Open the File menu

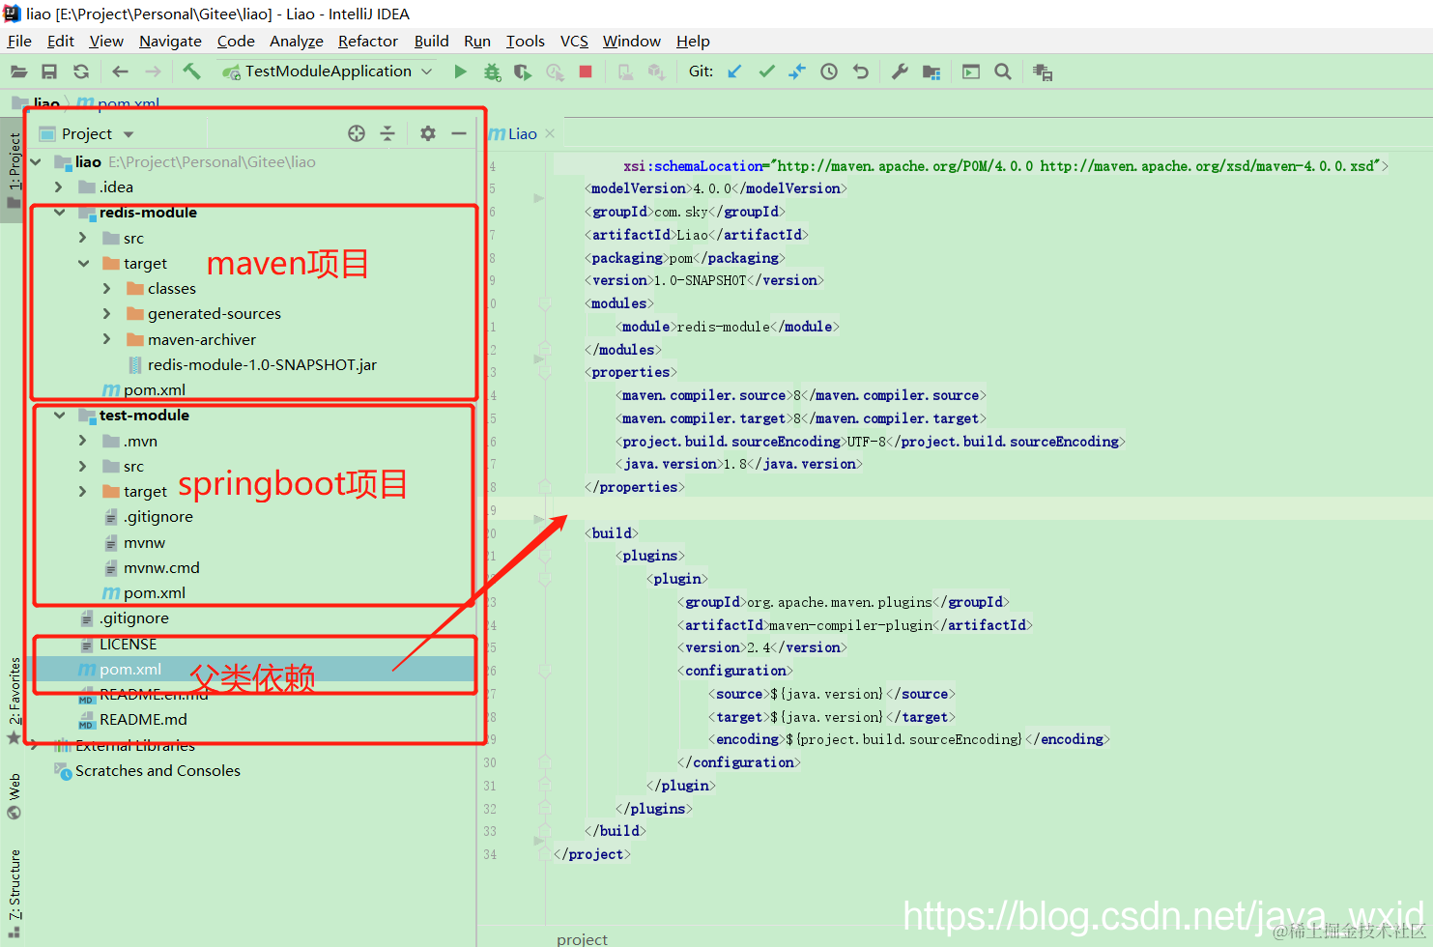19,41
